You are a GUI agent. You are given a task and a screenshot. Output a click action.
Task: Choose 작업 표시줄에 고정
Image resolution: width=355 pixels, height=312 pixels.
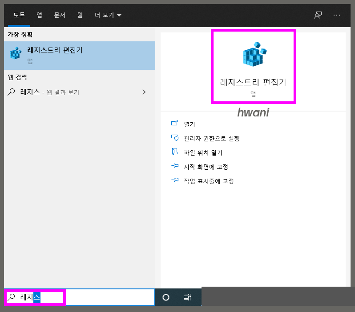point(209,181)
